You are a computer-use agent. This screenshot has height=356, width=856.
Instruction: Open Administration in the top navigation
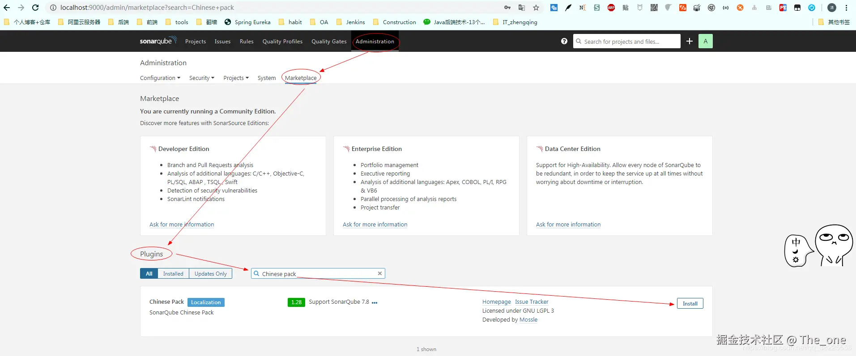[x=375, y=41]
